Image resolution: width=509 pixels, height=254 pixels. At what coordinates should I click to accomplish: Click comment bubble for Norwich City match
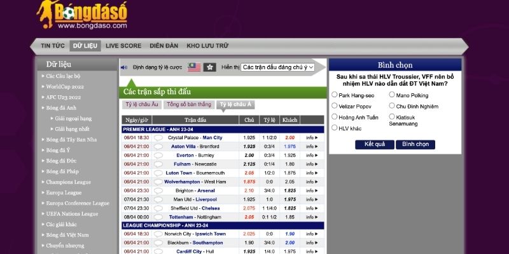(x=158, y=234)
